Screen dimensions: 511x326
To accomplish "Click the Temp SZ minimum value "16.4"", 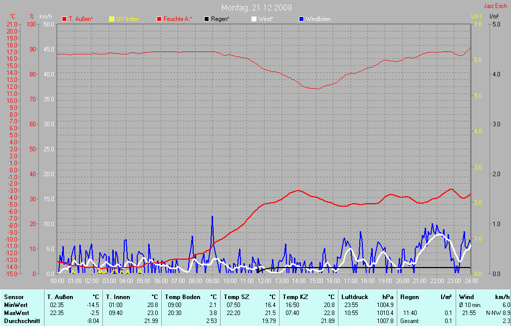I will pos(270,305).
